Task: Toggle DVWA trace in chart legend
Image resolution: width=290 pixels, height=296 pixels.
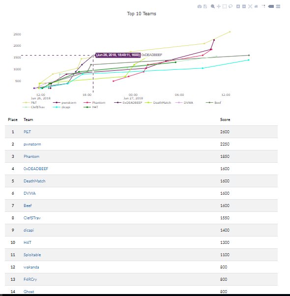Action: pyautogui.click(x=184, y=102)
